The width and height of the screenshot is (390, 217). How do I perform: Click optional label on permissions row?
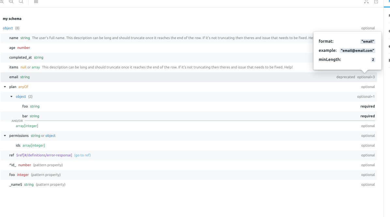click(368, 136)
